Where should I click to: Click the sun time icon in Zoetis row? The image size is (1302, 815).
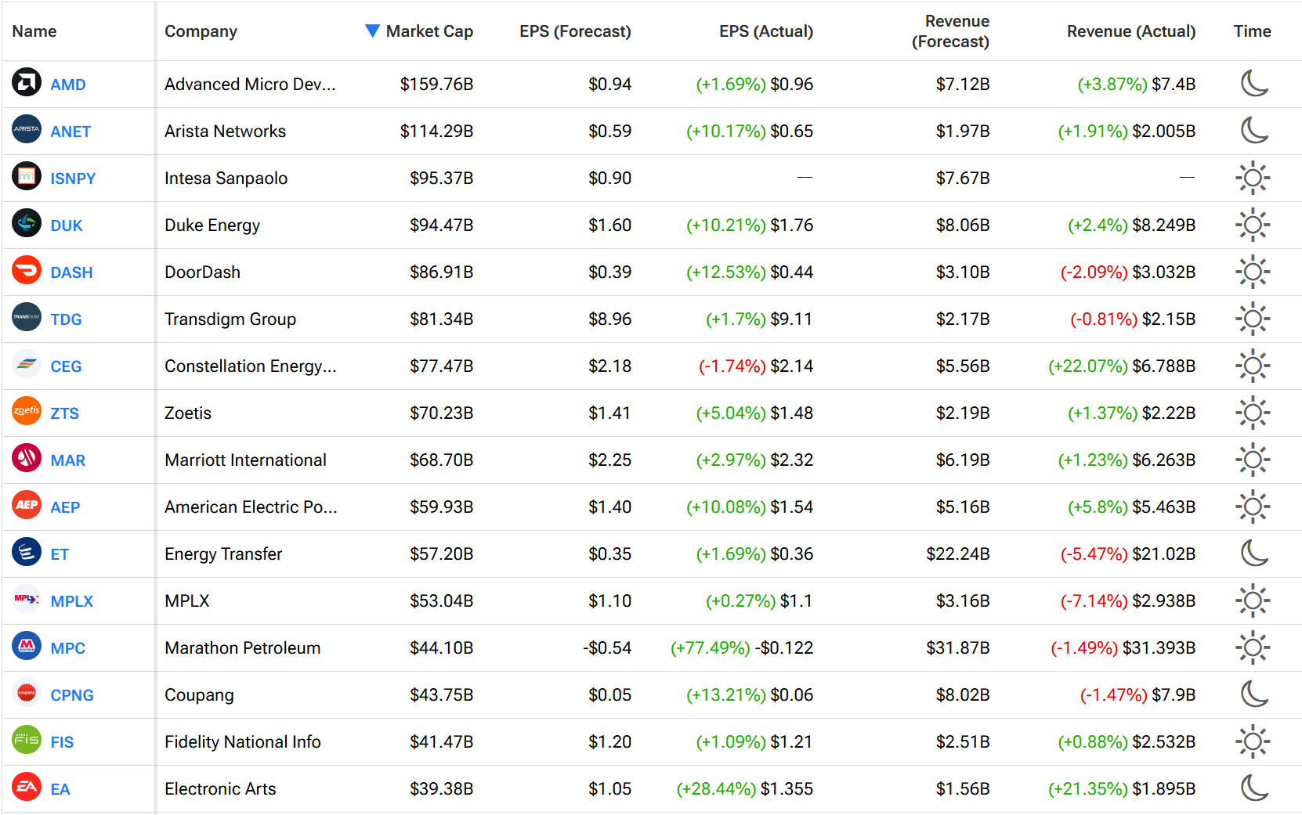pyautogui.click(x=1253, y=413)
